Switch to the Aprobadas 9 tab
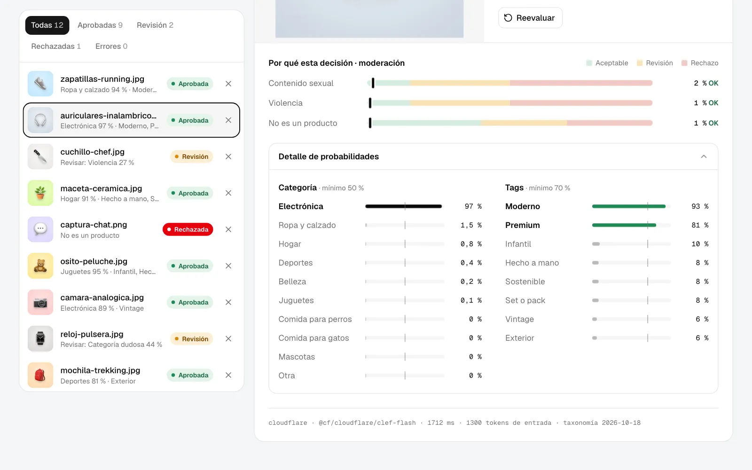The width and height of the screenshot is (752, 470). click(100, 25)
